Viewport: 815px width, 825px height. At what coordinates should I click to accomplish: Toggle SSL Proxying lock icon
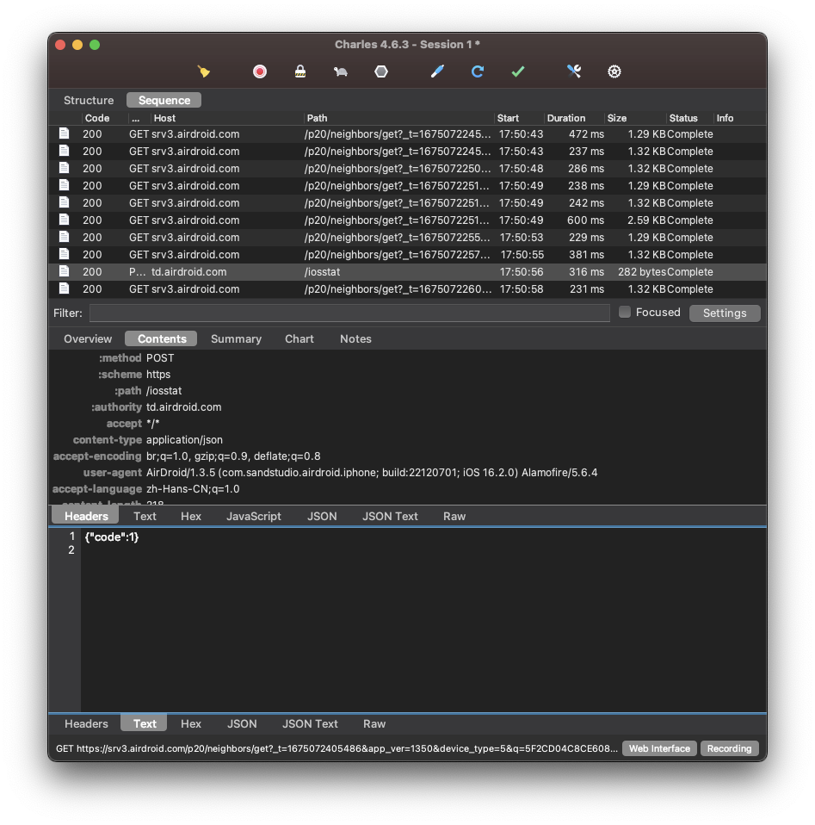click(299, 71)
